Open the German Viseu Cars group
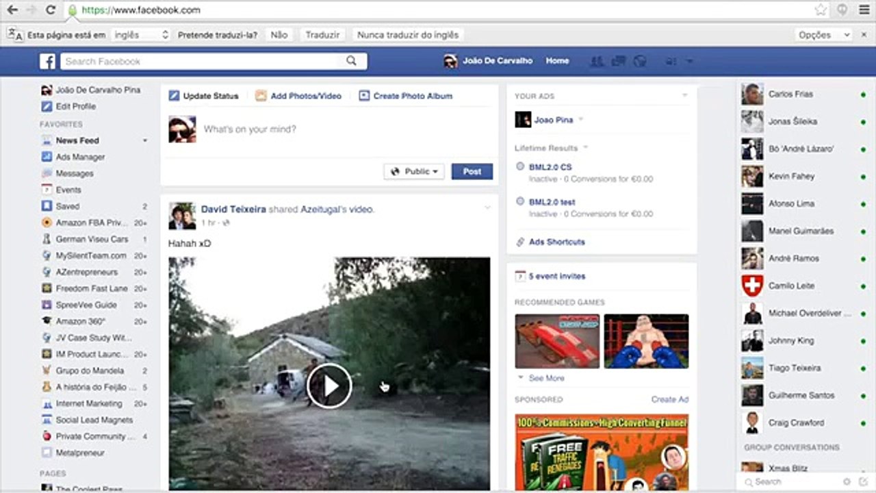The height and width of the screenshot is (493, 876). (92, 239)
